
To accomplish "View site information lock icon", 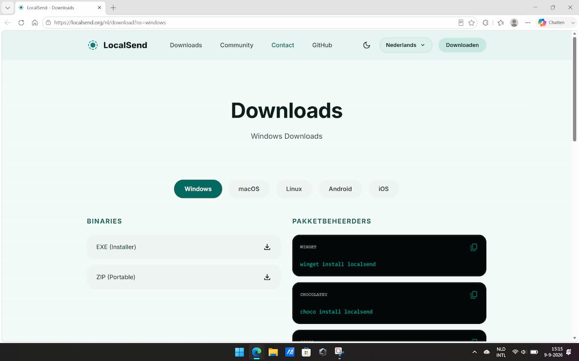I will coord(48,23).
